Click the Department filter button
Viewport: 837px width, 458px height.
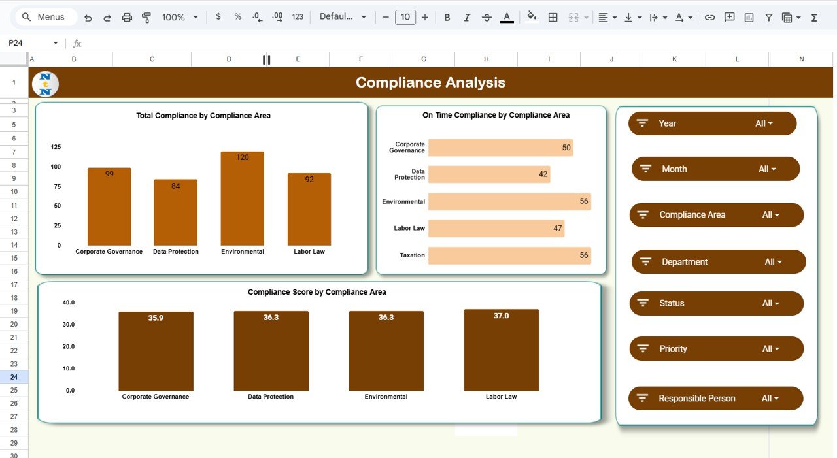pos(717,261)
